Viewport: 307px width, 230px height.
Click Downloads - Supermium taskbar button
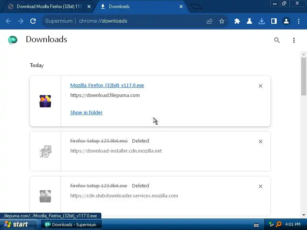point(71,225)
